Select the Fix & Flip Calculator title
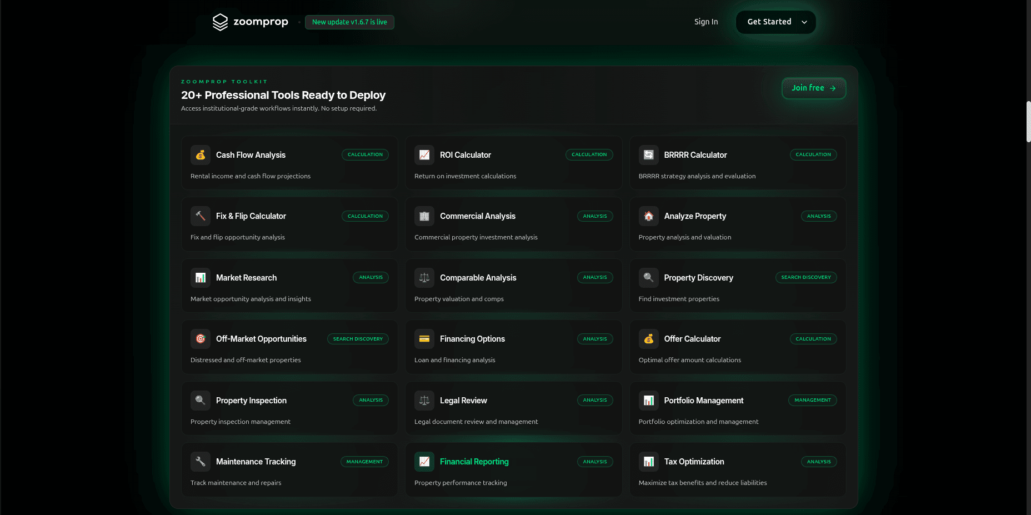This screenshot has width=1031, height=515. click(x=251, y=216)
